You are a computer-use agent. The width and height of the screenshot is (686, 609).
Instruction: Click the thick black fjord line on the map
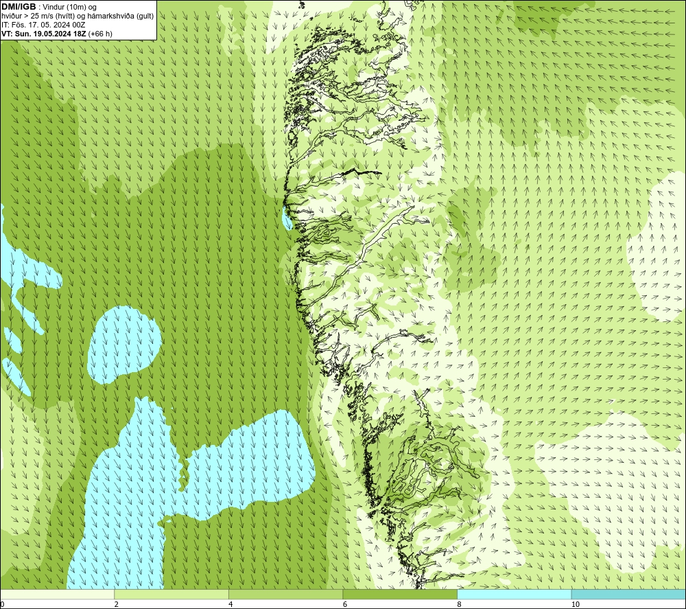tap(362, 172)
